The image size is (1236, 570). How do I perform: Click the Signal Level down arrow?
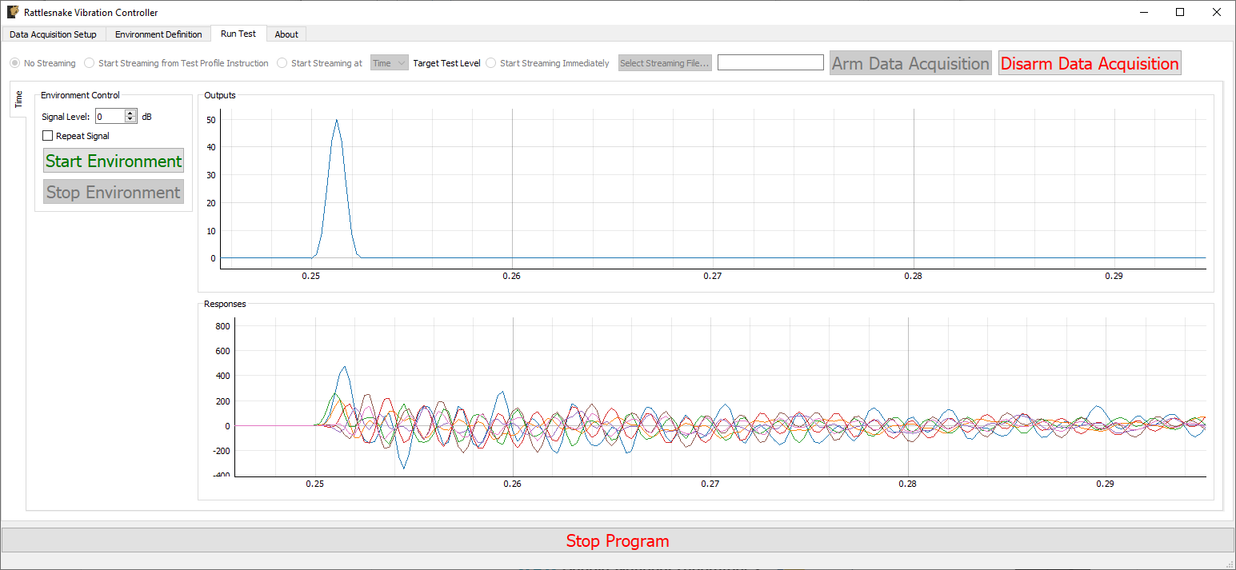(x=130, y=119)
